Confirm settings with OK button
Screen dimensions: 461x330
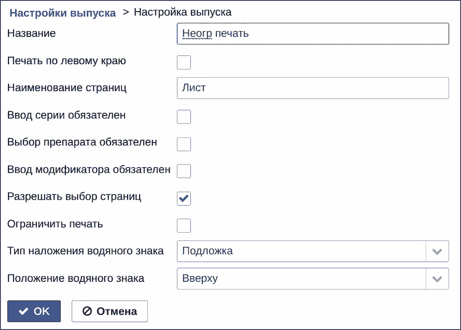pyautogui.click(x=34, y=311)
